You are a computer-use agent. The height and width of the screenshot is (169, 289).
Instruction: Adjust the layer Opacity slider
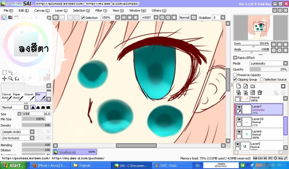(x=268, y=69)
